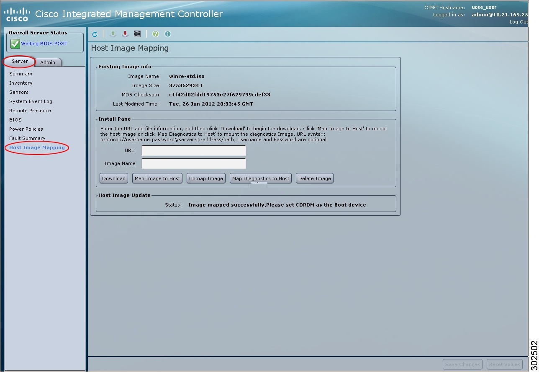Click the image name value winre-std.iso

coord(187,76)
